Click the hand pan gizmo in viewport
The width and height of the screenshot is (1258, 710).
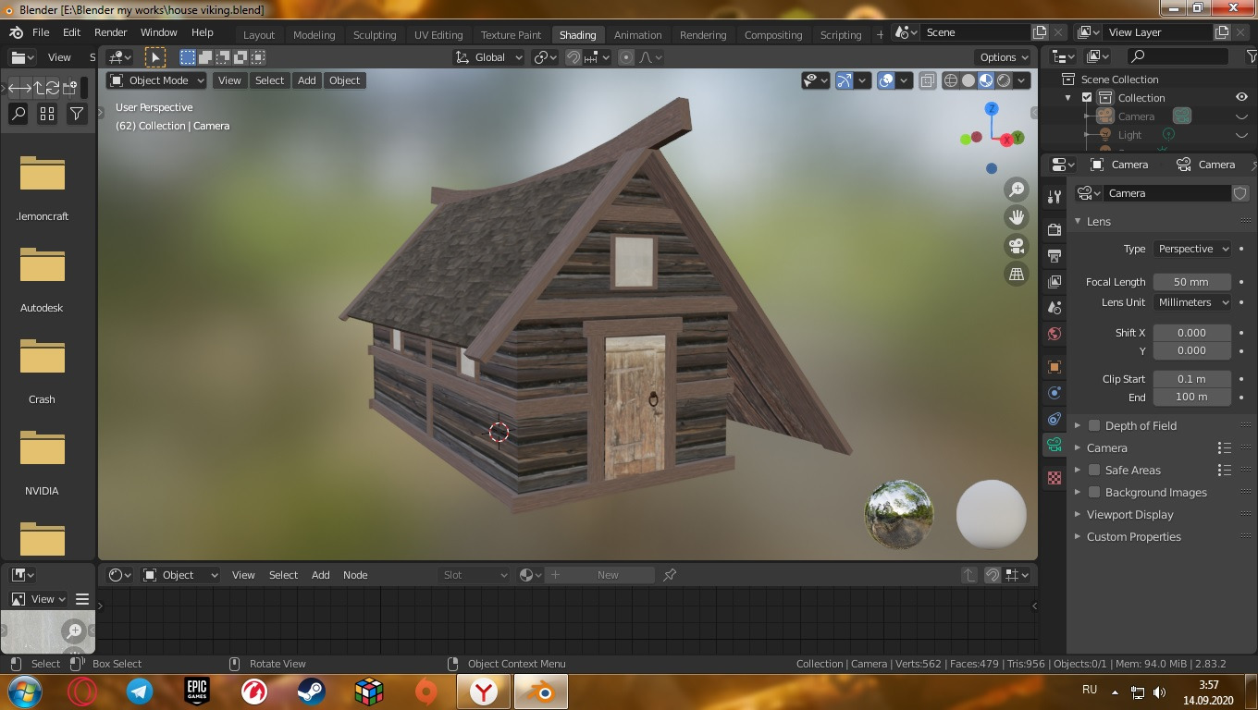(1017, 217)
